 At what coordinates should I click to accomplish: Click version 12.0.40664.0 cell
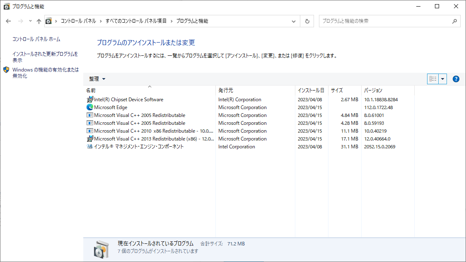tap(377, 139)
